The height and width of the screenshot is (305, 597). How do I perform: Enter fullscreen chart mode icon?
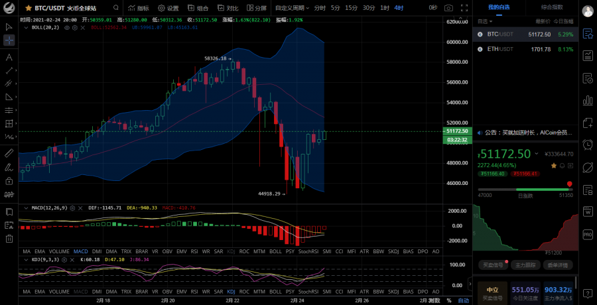pos(464,7)
